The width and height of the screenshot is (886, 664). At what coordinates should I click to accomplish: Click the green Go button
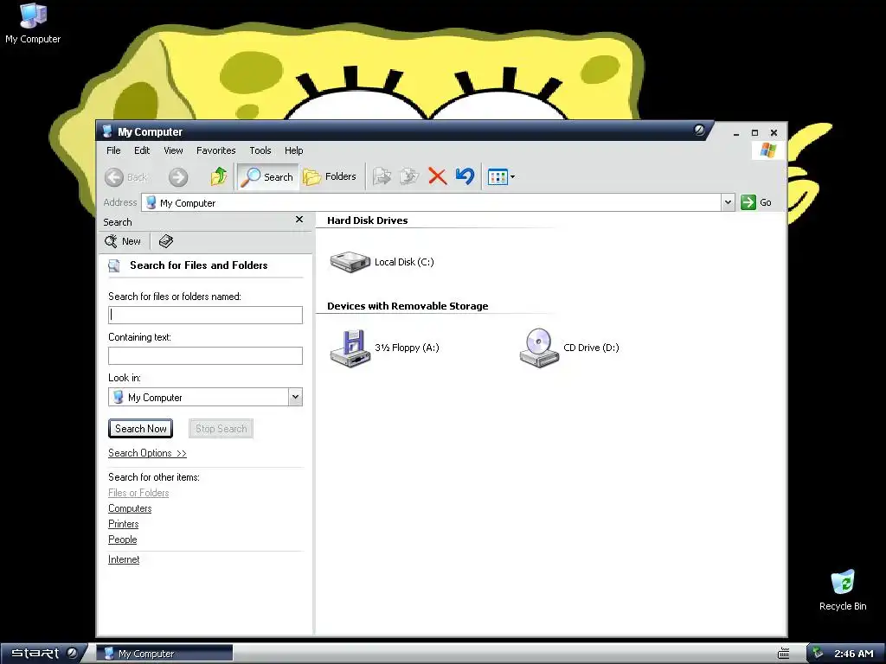[x=756, y=202]
